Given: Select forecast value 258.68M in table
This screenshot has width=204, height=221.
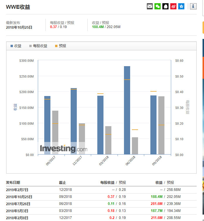Looking at the screenshot, I should tap(174, 190).
